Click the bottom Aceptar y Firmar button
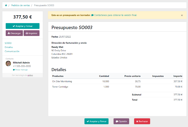The image size is (188, 127). [96, 121]
